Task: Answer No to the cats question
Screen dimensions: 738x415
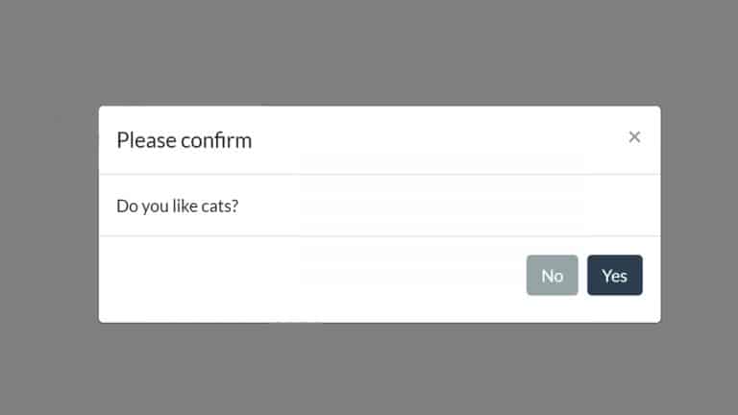Action: pyautogui.click(x=552, y=276)
